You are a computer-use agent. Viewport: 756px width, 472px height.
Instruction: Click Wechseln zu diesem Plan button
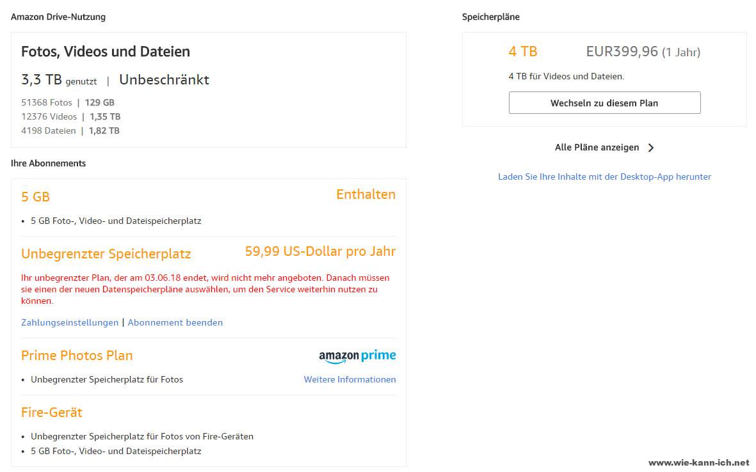[604, 102]
